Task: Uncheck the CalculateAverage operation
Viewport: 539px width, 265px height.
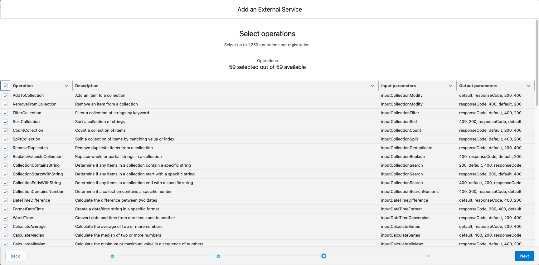Action: point(5,227)
